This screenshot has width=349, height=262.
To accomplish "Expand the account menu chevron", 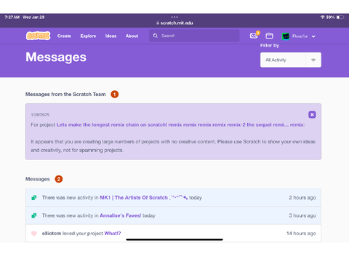I will (313, 36).
